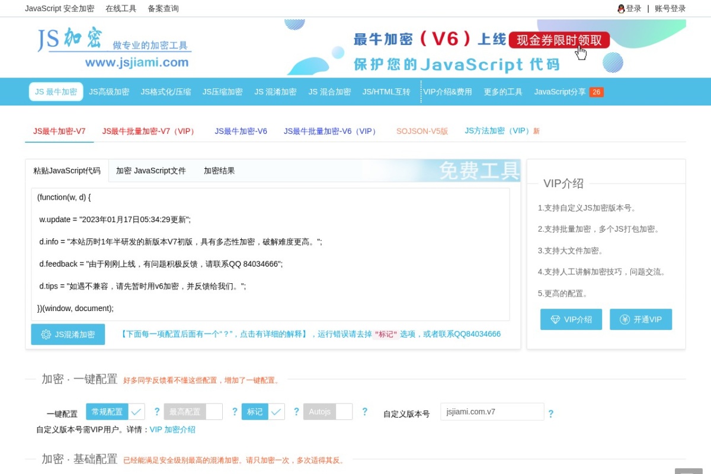Toggle the 标记 checkbox
The image size is (711, 474).
(263, 411)
